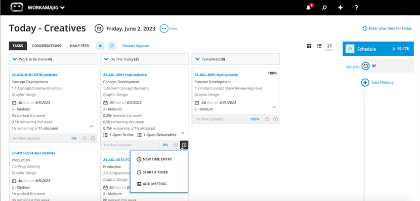The image size is (420, 201).
Task: Open the notifications bell icon
Action: [x=308, y=7]
